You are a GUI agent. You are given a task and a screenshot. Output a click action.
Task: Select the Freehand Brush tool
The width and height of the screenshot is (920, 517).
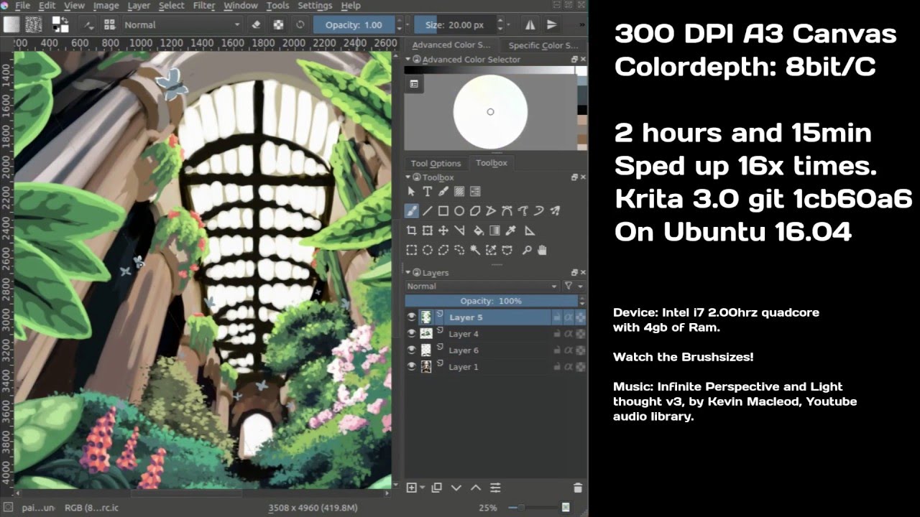tap(411, 211)
